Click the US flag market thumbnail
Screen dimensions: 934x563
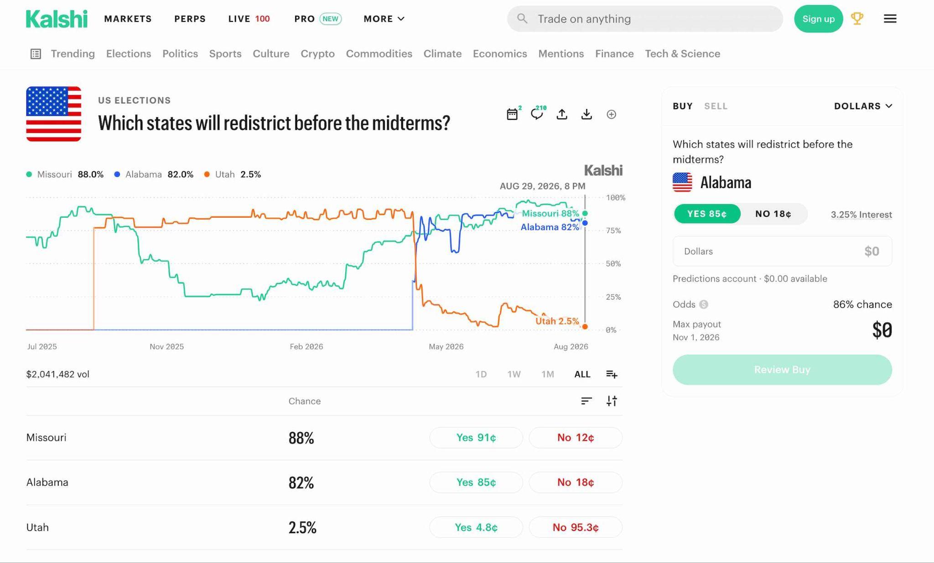[x=54, y=114]
